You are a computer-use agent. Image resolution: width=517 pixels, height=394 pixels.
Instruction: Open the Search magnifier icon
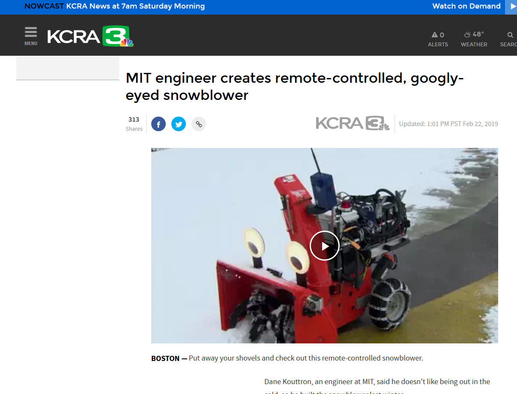510,35
